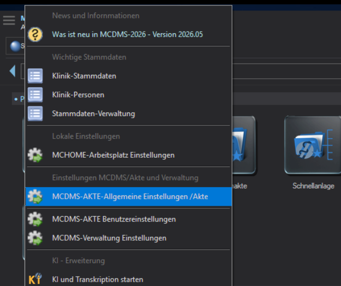Open Was ist neu in MCDMS-2026
This screenshot has width=341, height=286.
coord(127,34)
